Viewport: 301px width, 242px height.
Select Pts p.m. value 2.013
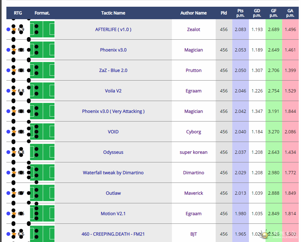pyautogui.click(x=240, y=193)
